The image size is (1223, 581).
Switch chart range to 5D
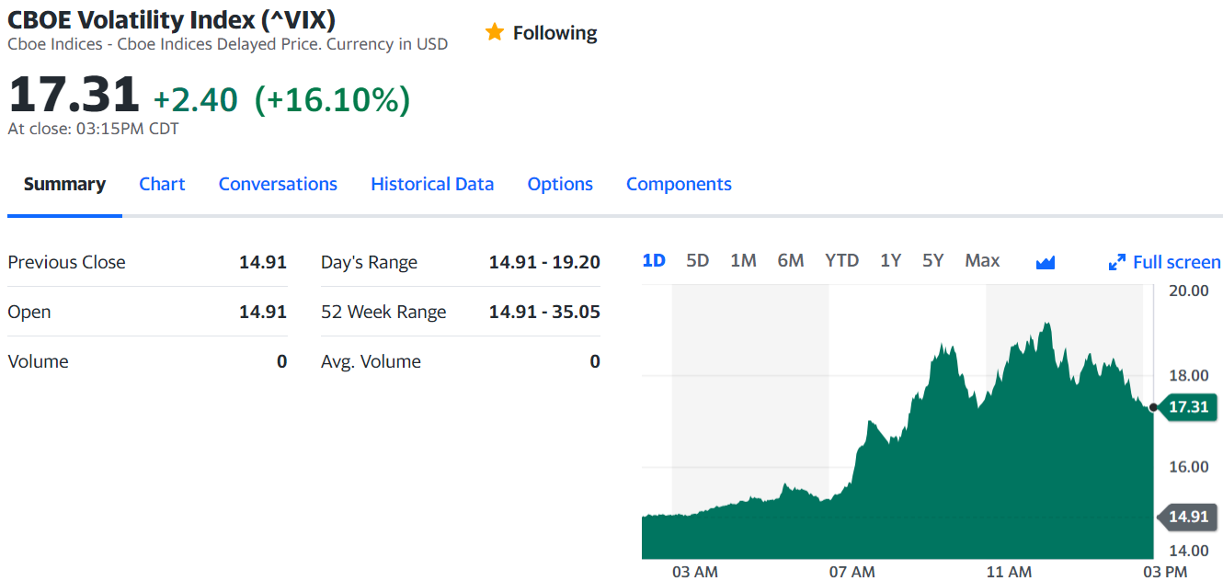pyautogui.click(x=698, y=260)
